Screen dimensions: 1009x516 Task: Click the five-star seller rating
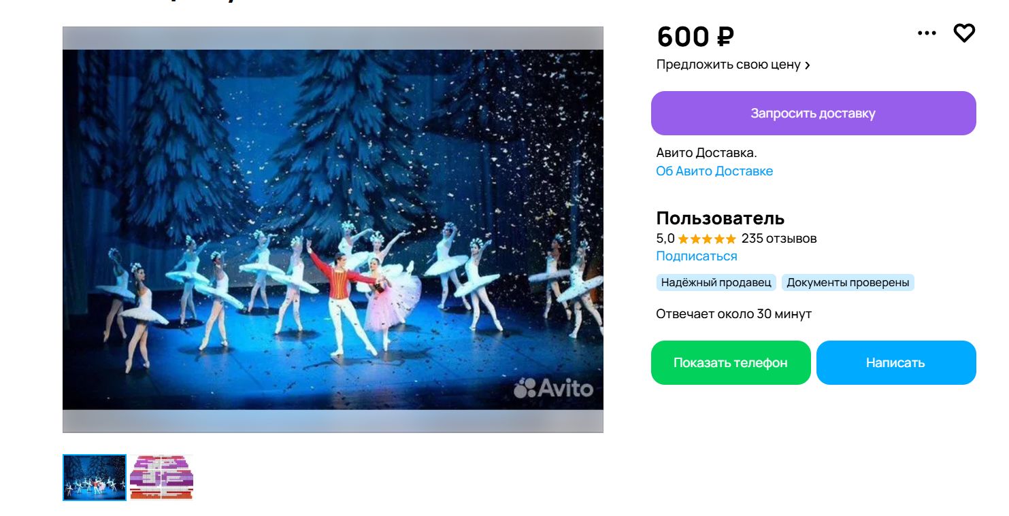(x=707, y=239)
